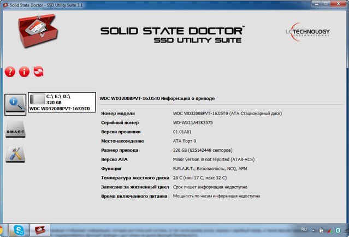The height and width of the screenshot is (237, 349).
Task: Click the 'Версия прошивки' label
Action: click(121, 132)
